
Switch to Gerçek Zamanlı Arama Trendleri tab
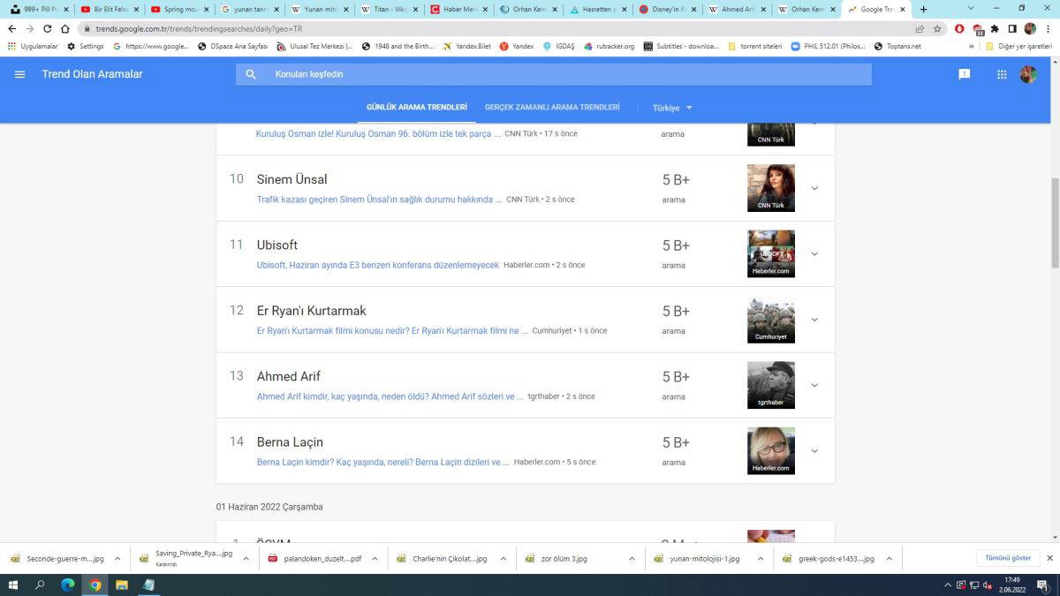click(x=552, y=107)
